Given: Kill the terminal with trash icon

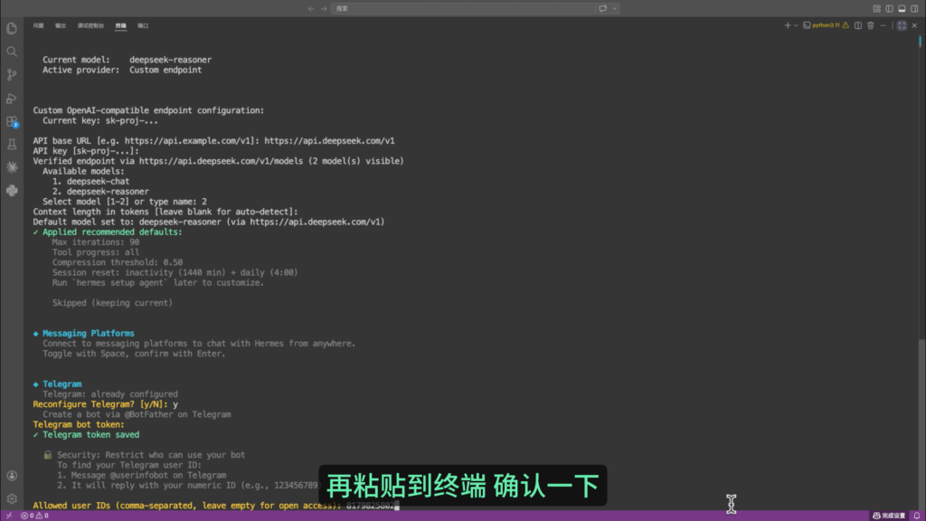Looking at the screenshot, I should (x=871, y=25).
